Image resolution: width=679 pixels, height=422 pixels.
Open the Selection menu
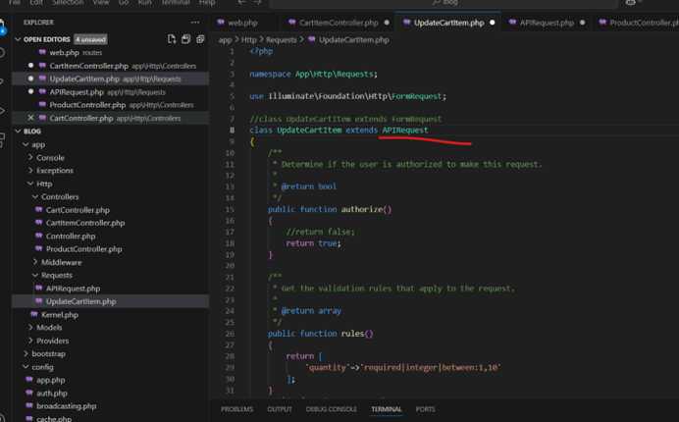coord(68,2)
